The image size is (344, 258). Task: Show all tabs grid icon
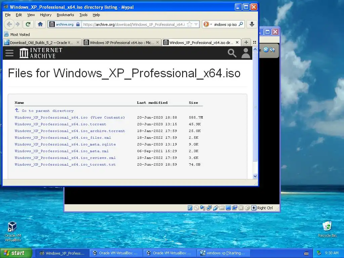point(255,42)
